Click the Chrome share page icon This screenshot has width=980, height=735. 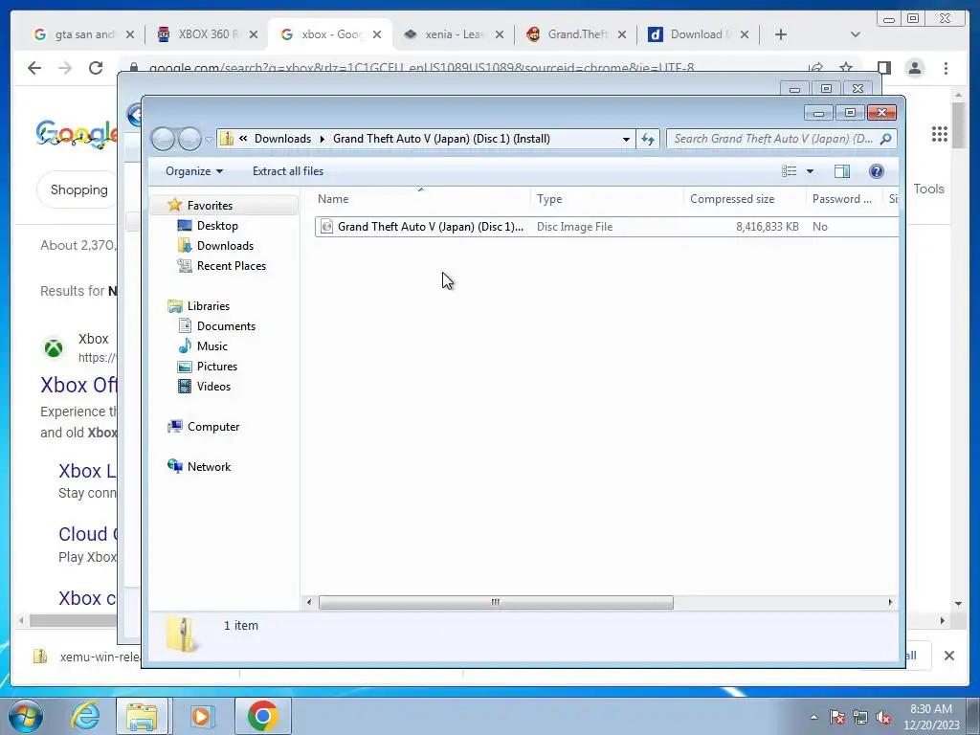(815, 68)
